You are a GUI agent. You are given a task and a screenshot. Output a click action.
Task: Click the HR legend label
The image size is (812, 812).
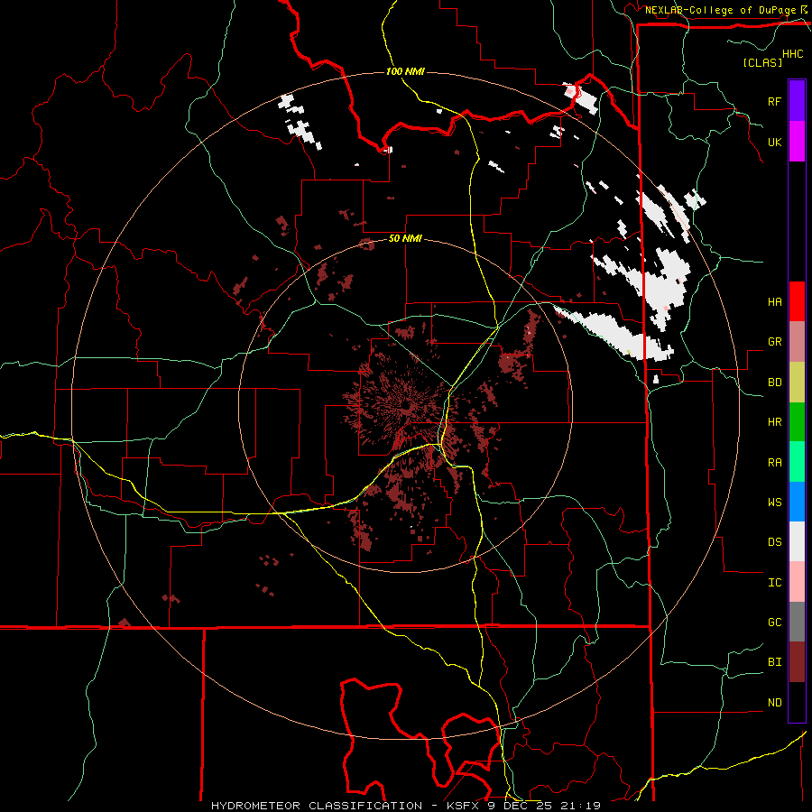click(x=774, y=422)
